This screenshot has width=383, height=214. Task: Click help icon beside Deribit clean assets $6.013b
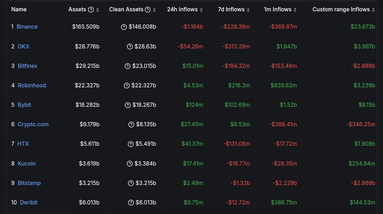pos(131,203)
